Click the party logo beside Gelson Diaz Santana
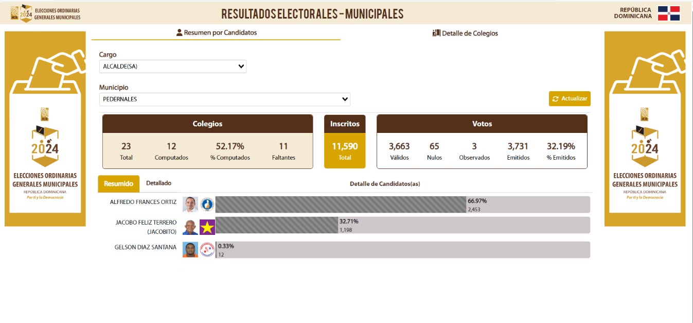 coord(207,250)
